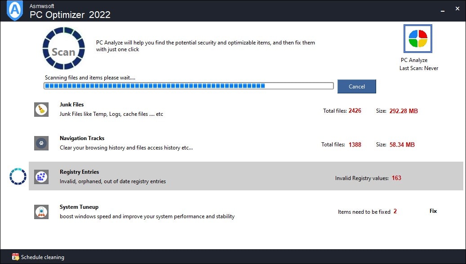
Task: Click Fix next to System Tuneup
Action: [x=433, y=211]
